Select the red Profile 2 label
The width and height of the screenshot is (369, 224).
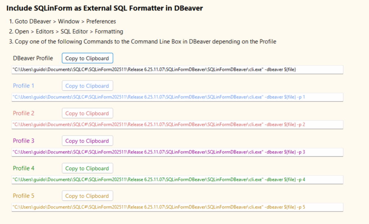coord(24,113)
